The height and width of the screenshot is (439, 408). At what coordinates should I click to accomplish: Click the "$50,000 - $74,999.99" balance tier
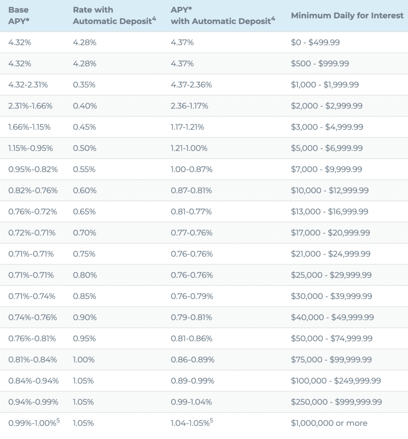(332, 338)
